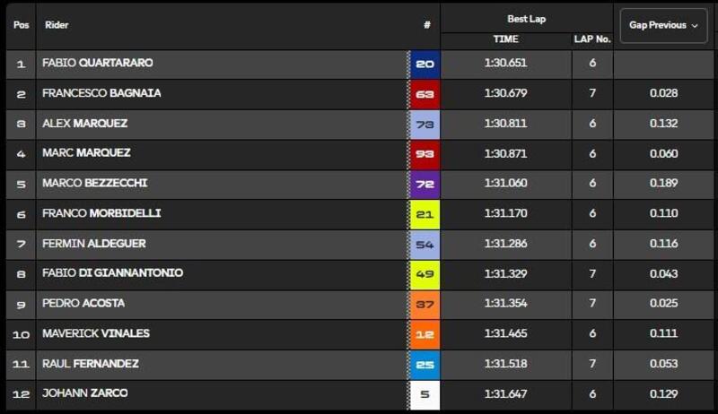Image resolution: width=718 pixels, height=414 pixels.
Task: Click the LAP No. column header
Action: click(x=592, y=39)
